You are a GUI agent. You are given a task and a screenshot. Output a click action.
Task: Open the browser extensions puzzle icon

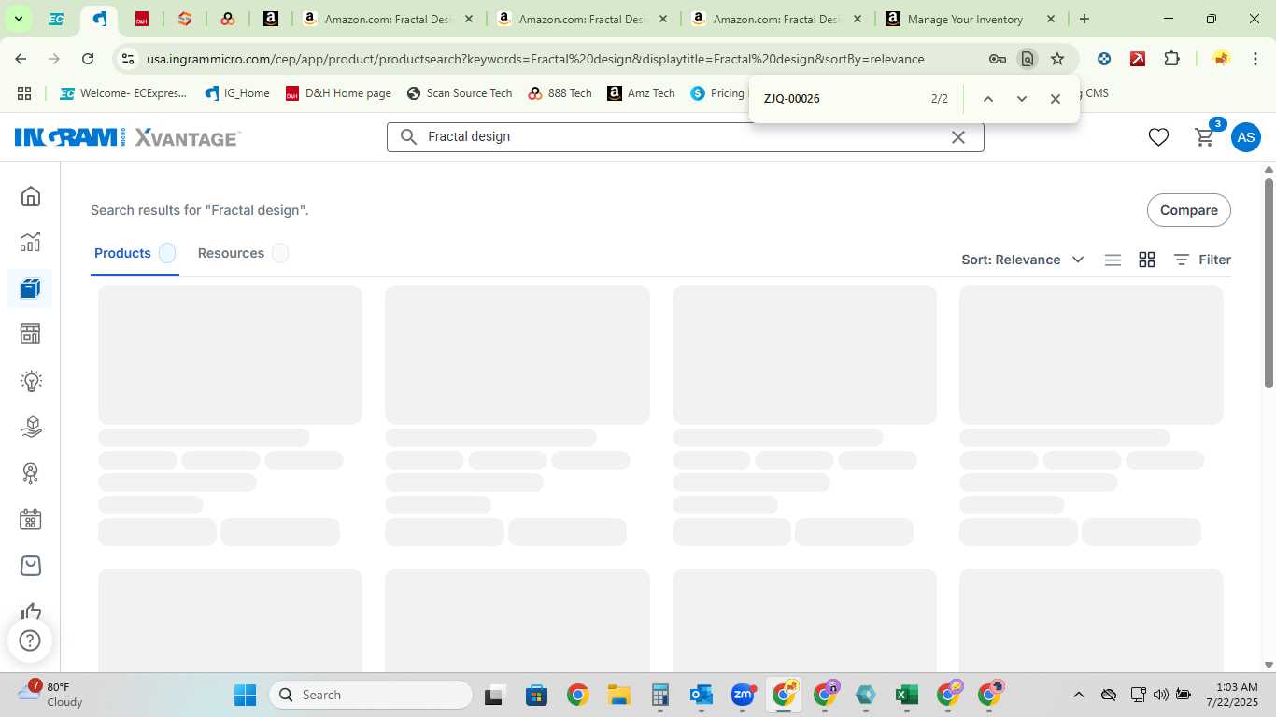tap(1171, 59)
